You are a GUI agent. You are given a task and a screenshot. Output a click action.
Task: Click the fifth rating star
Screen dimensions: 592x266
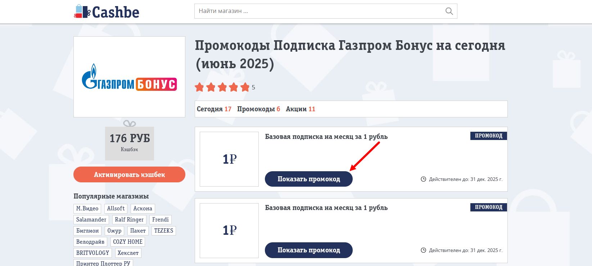245,87
